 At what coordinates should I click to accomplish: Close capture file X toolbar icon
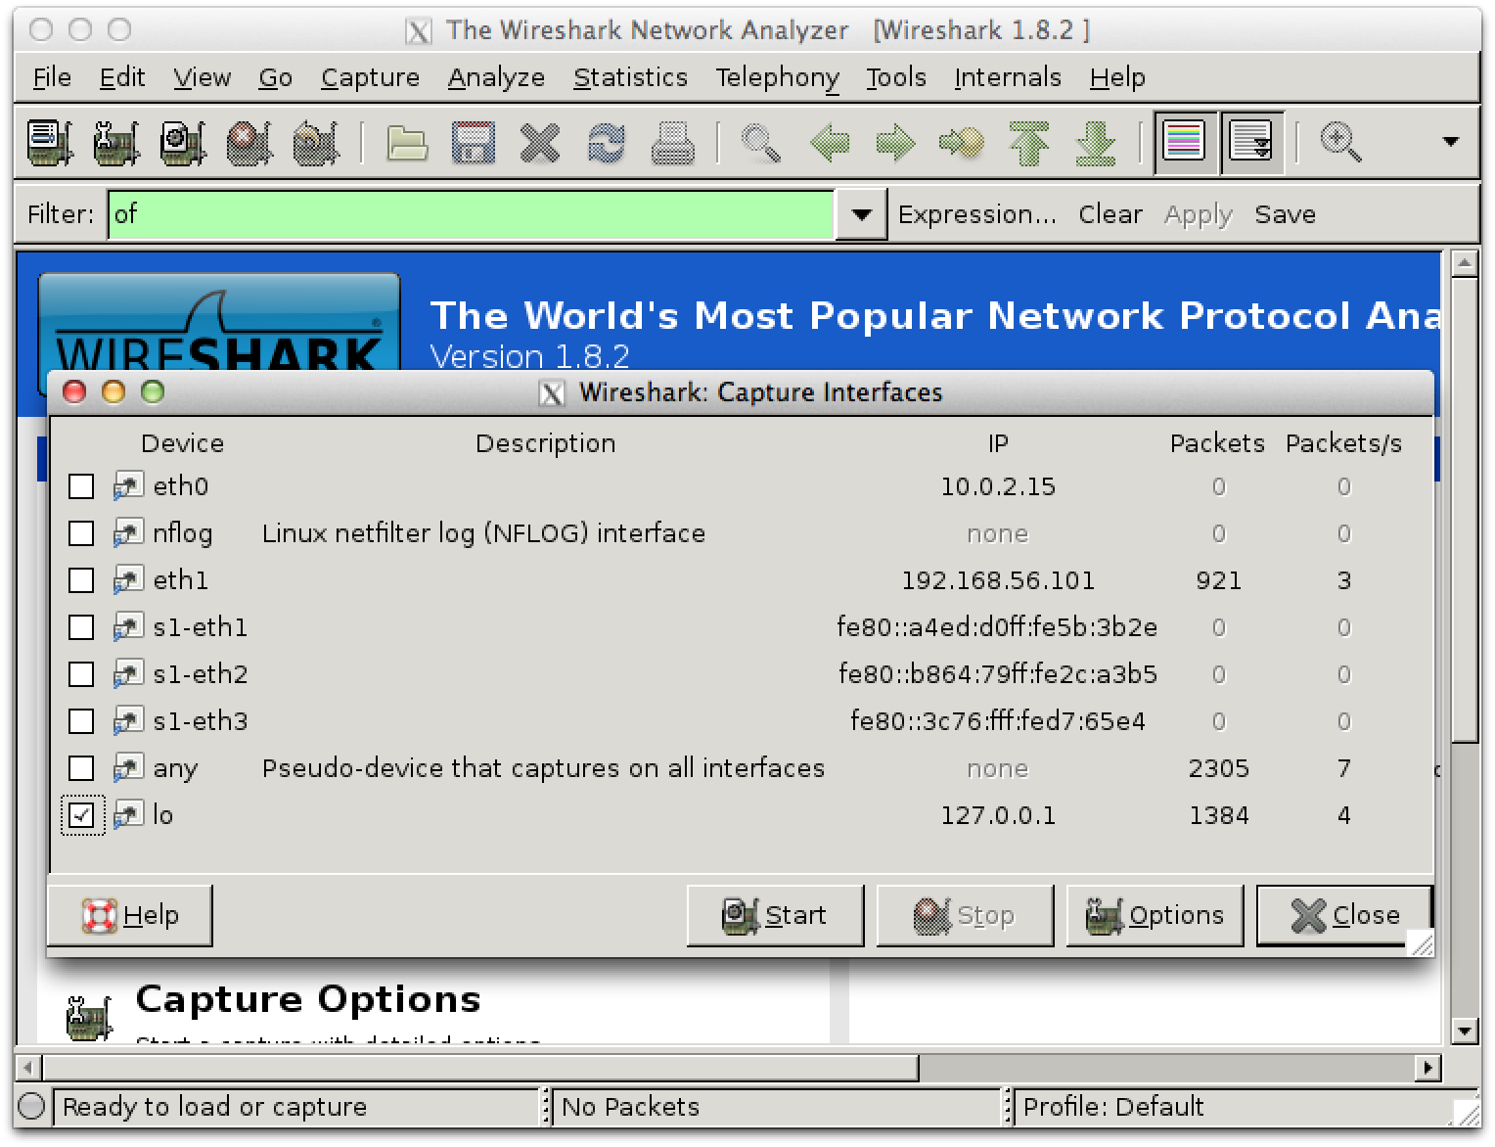point(539,143)
